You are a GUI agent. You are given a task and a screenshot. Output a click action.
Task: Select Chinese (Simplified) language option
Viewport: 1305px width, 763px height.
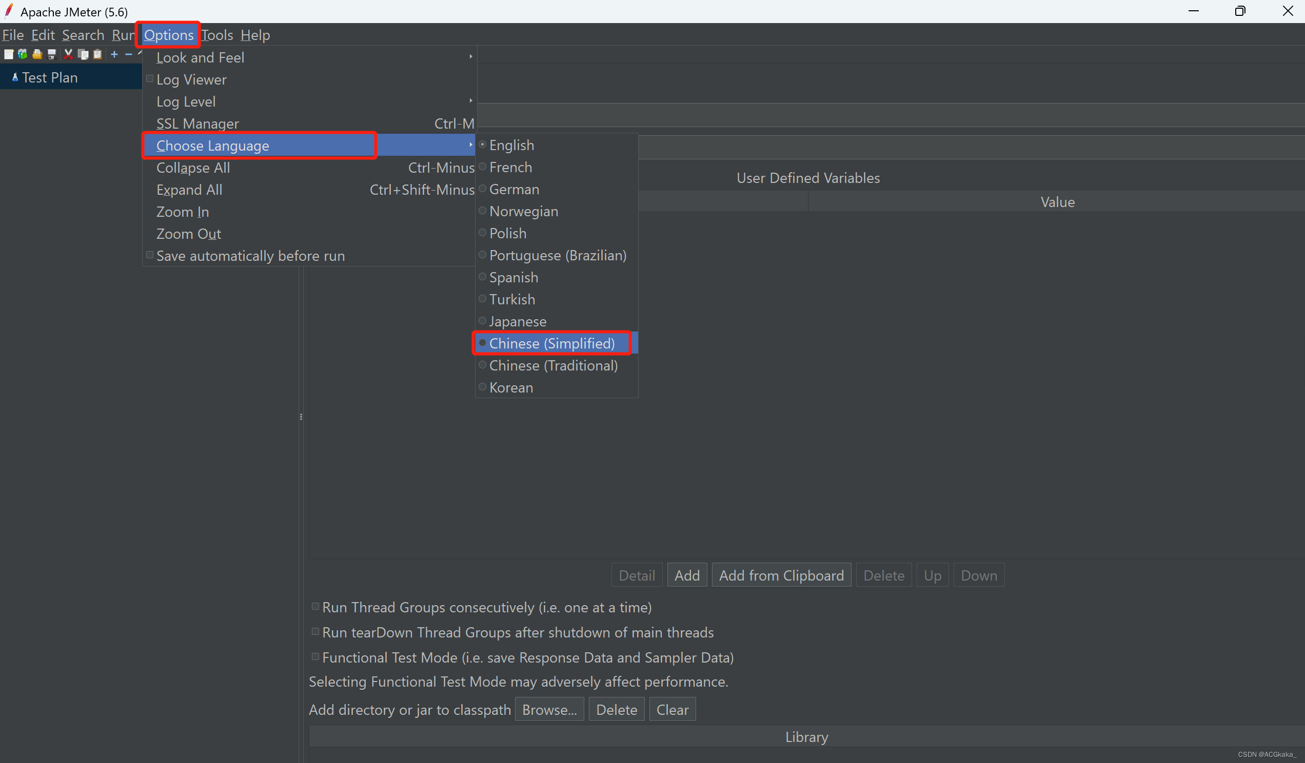click(557, 343)
